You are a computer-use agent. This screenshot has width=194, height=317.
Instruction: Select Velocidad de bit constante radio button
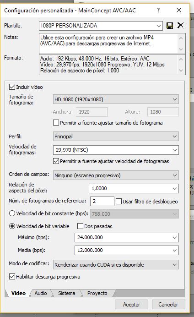(12, 213)
